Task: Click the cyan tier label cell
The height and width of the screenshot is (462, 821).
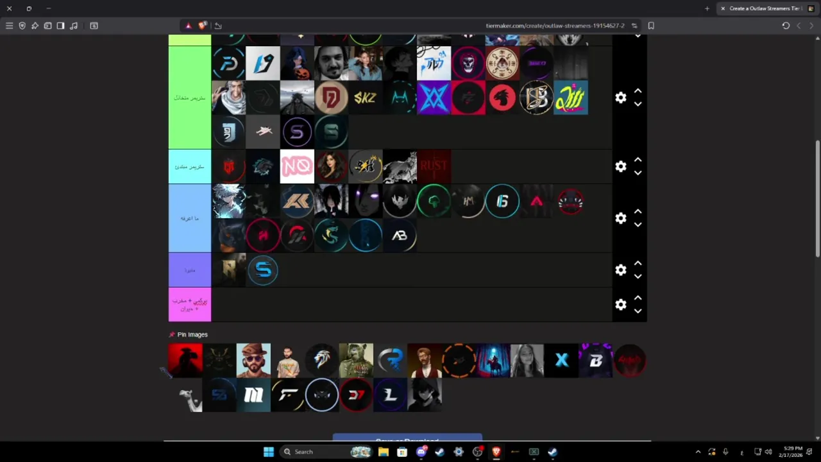Action: coord(190,166)
